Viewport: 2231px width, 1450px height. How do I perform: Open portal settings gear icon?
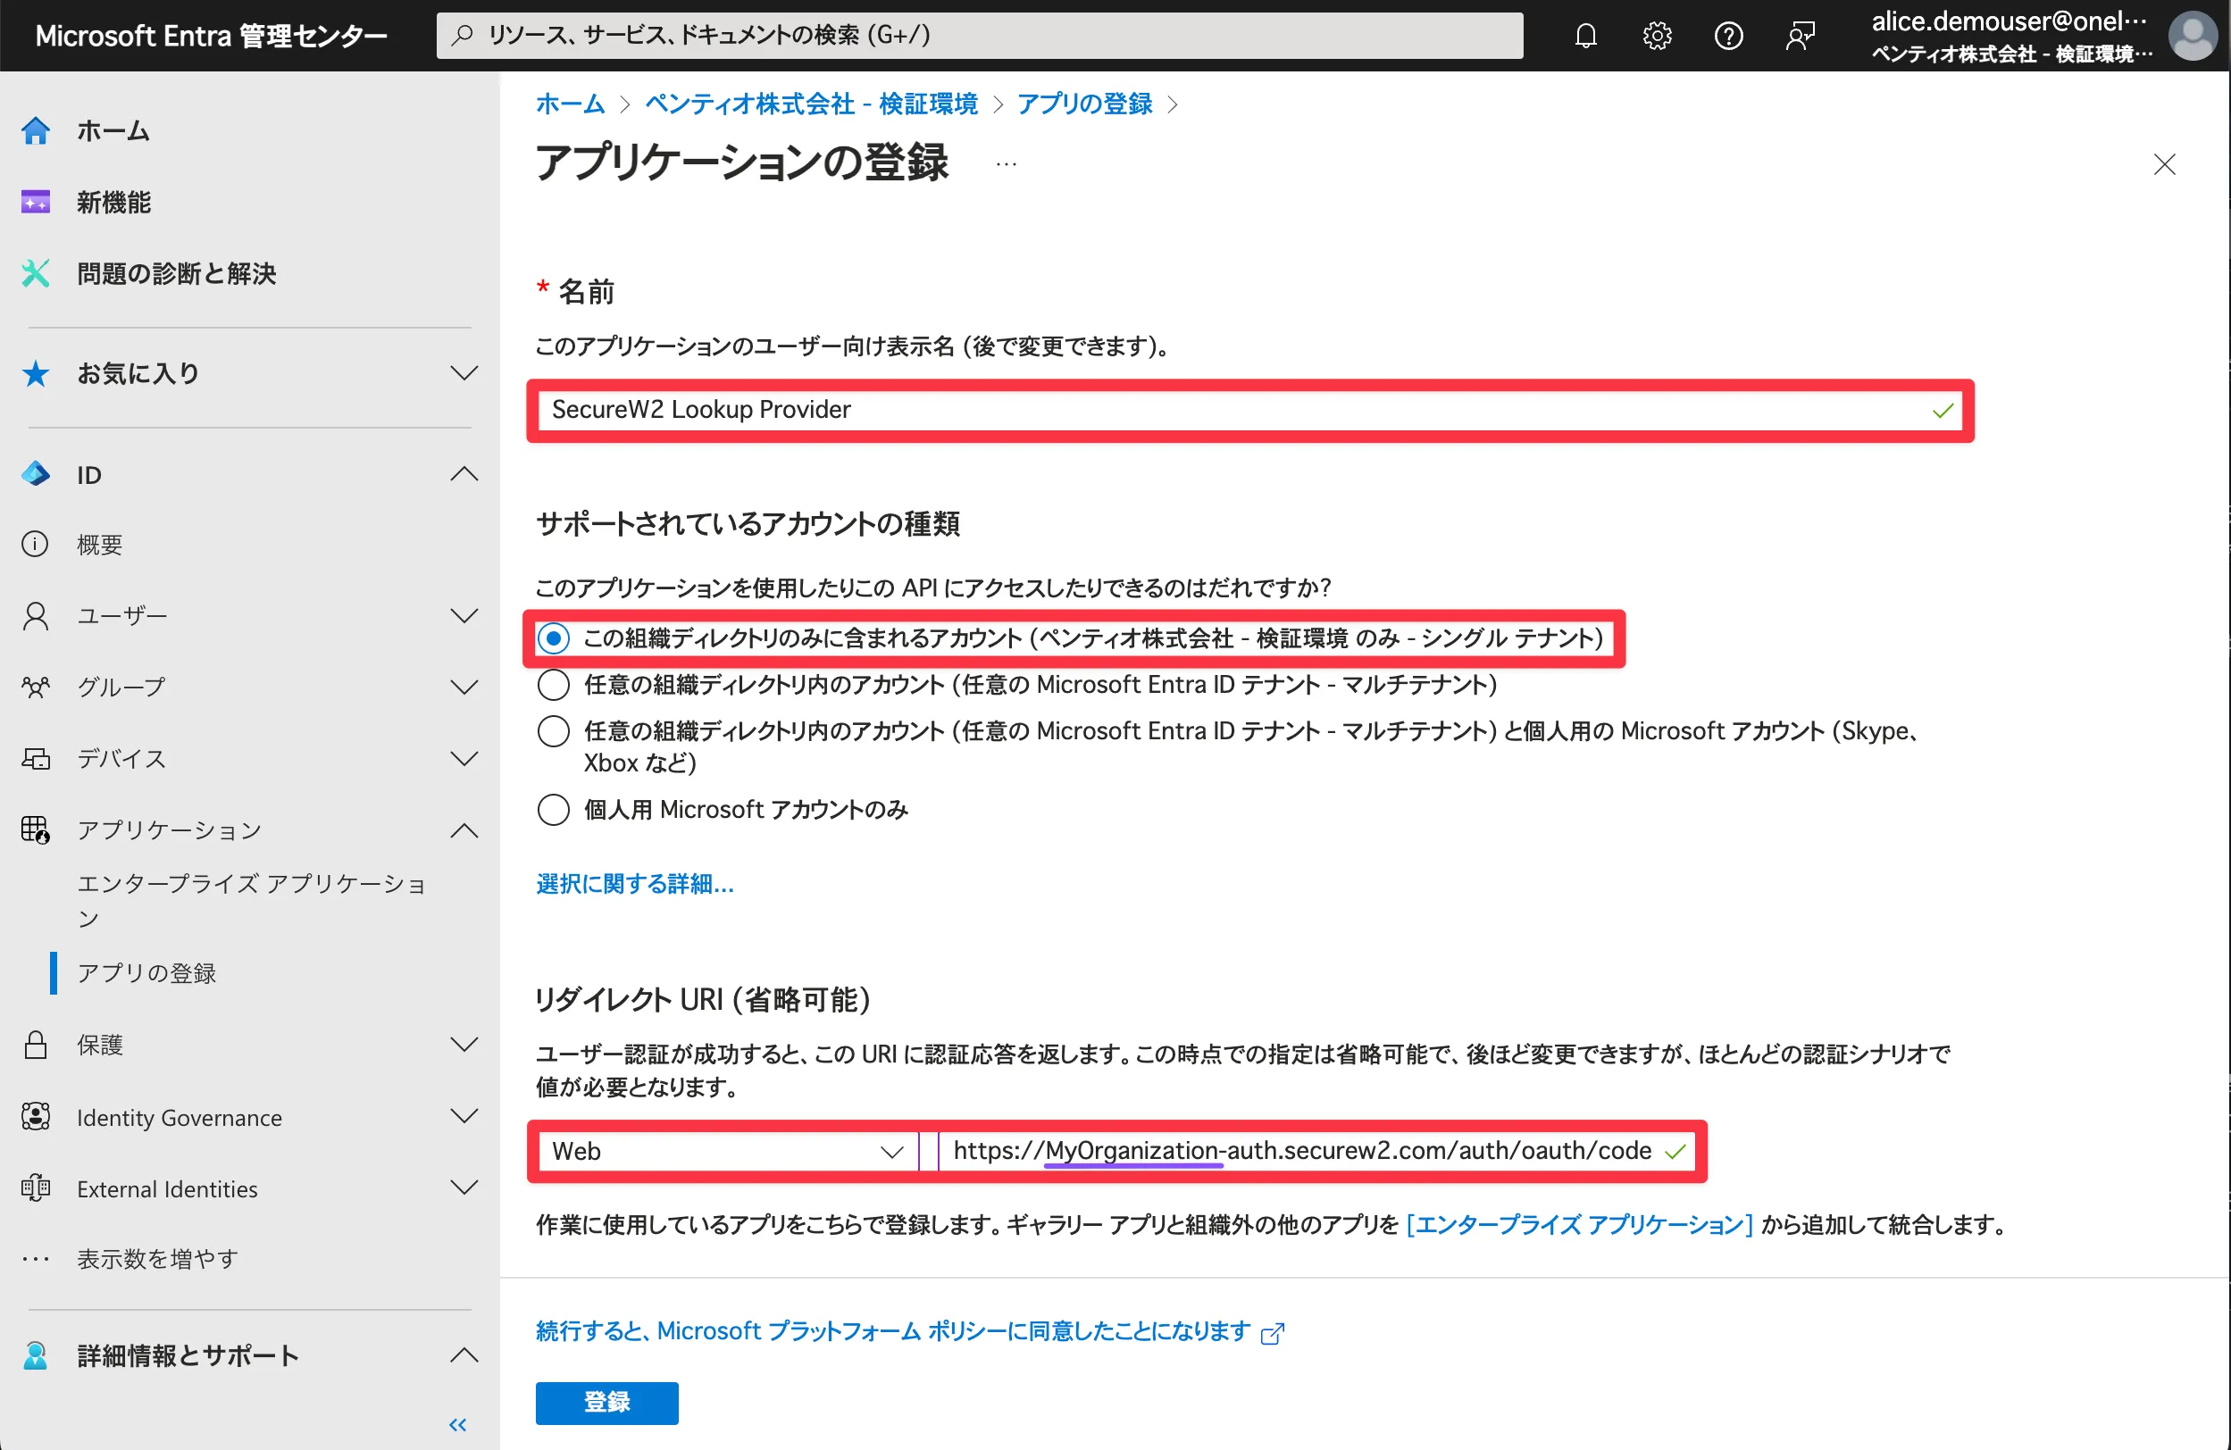tap(1657, 36)
